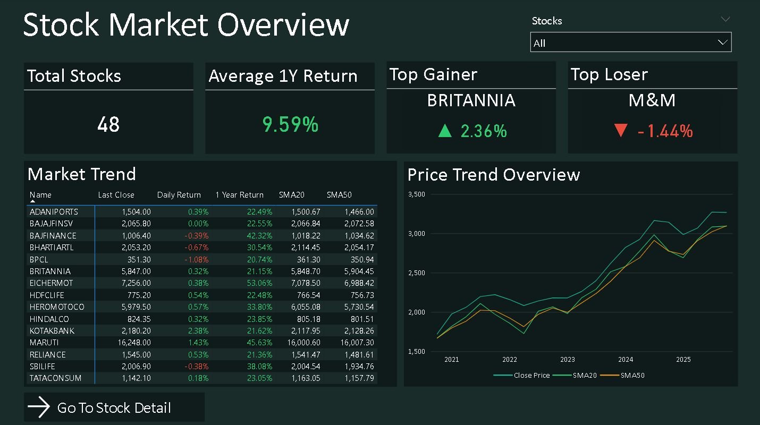Select the ADANIPORTS row name
Screen dimensions: 760x425
coord(54,211)
